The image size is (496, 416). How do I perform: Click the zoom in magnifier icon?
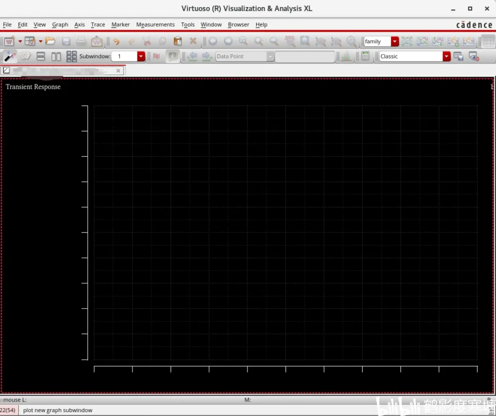click(259, 41)
